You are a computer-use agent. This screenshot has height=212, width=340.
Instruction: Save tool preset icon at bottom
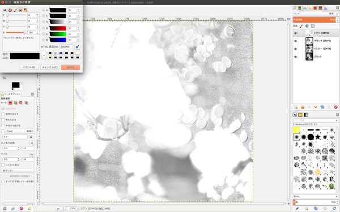[5, 209]
